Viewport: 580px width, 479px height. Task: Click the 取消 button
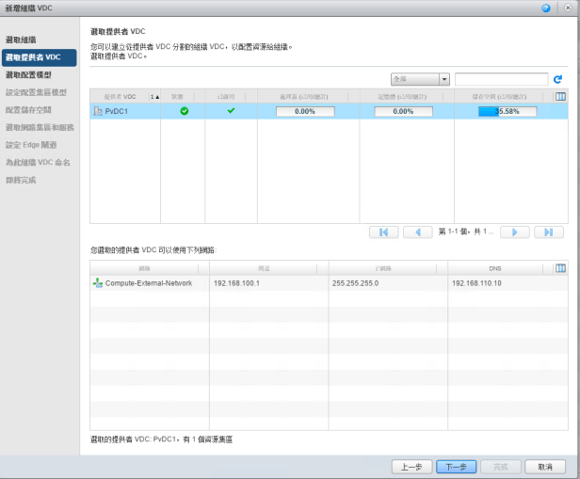[x=545, y=466]
